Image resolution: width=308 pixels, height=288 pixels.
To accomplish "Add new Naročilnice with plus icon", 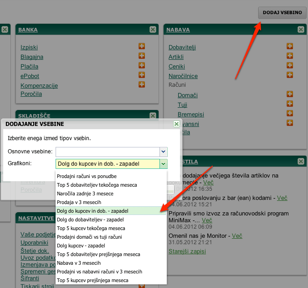I will pyautogui.click(x=290, y=75).
